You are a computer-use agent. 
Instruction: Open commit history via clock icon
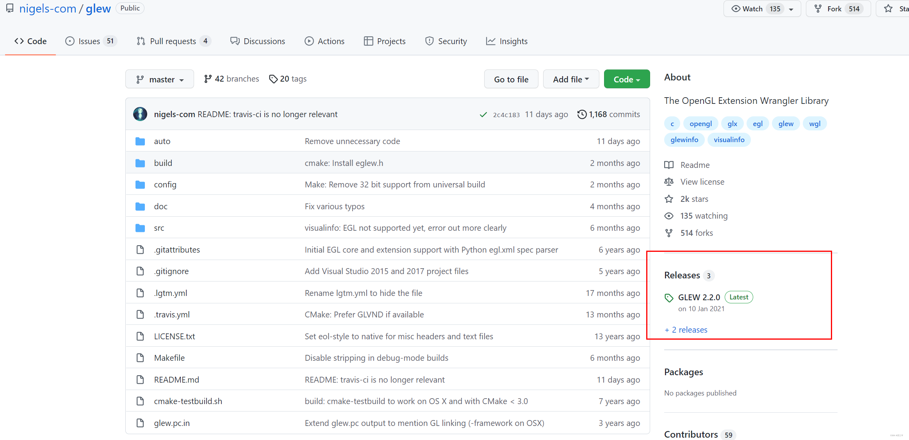(x=582, y=114)
